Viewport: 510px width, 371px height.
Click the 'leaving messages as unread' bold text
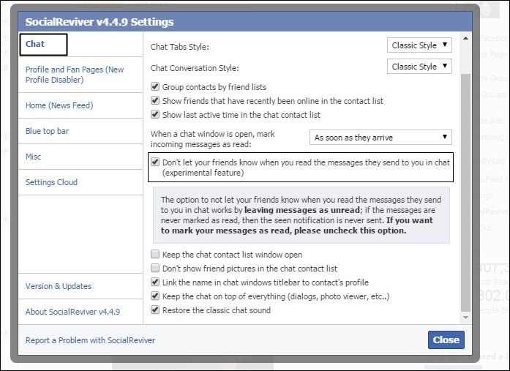click(302, 210)
